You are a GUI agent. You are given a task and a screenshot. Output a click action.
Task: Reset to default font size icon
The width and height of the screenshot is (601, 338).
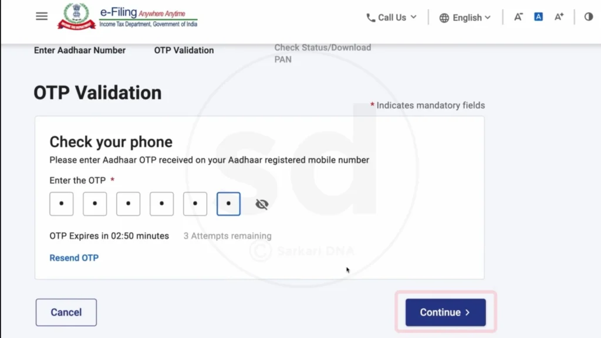538,17
